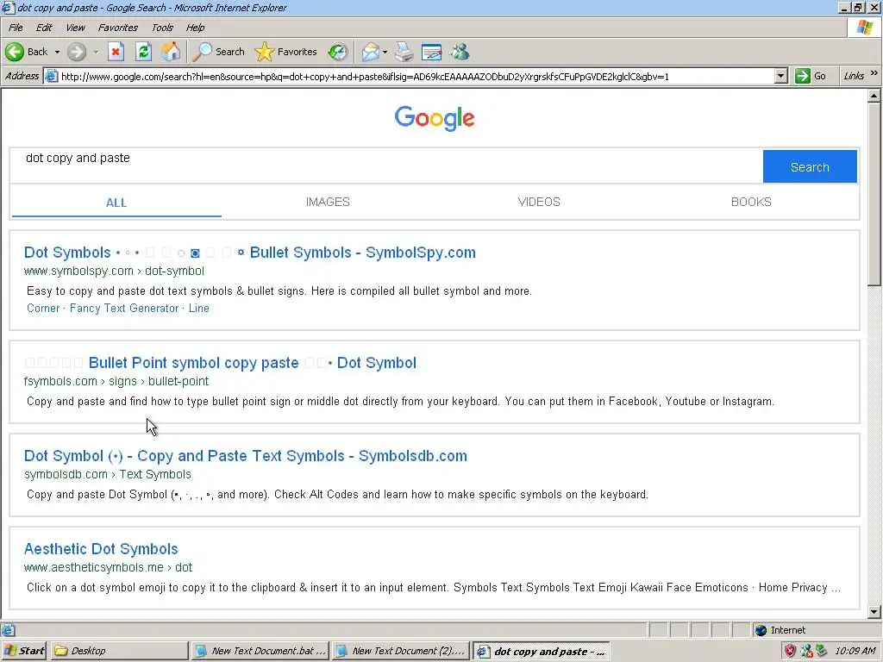Image resolution: width=883 pixels, height=662 pixels.
Task: Switch to BOOKS tab
Action: point(751,202)
